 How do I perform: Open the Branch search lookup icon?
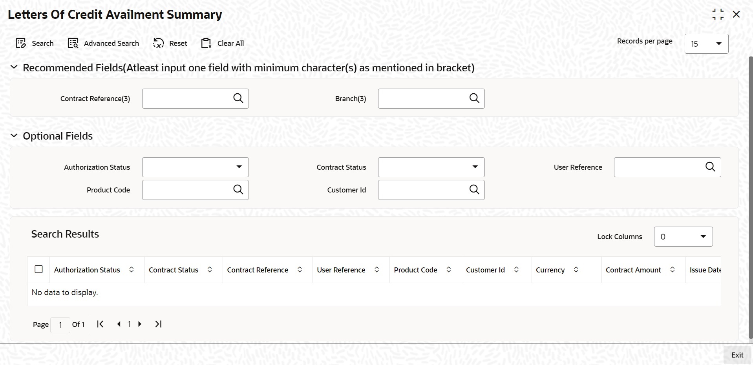click(474, 98)
